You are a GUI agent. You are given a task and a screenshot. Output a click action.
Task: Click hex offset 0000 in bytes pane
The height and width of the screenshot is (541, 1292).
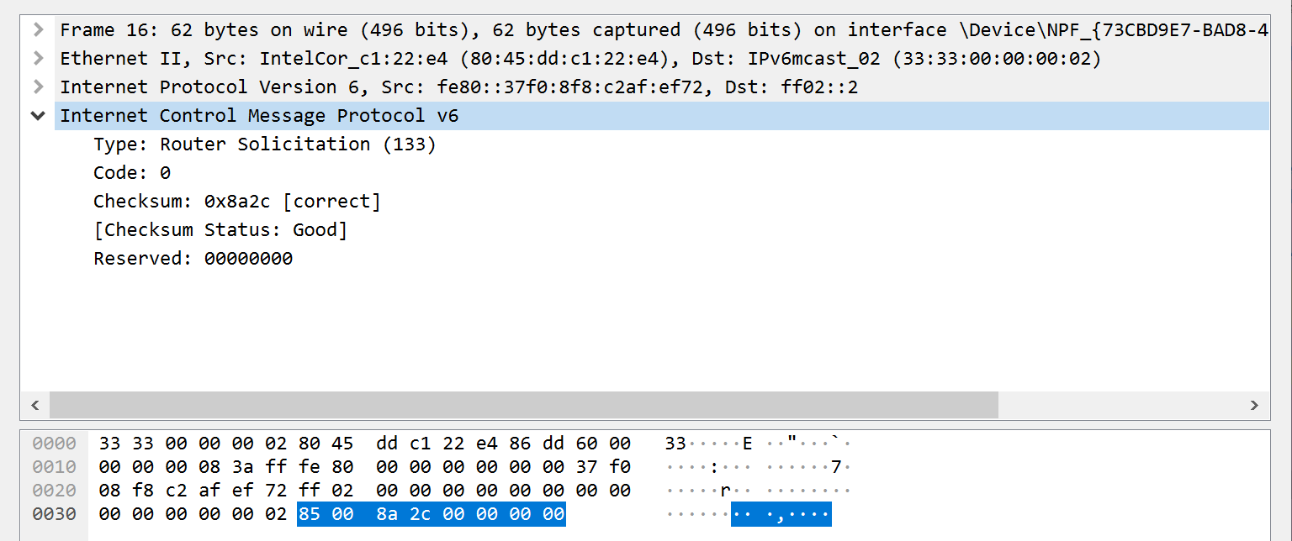click(x=54, y=444)
